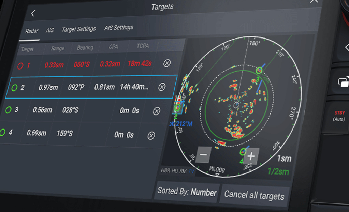Screen dimensions: 349x212
Task: Tap the 1sm radar range label
Action: tap(284, 159)
